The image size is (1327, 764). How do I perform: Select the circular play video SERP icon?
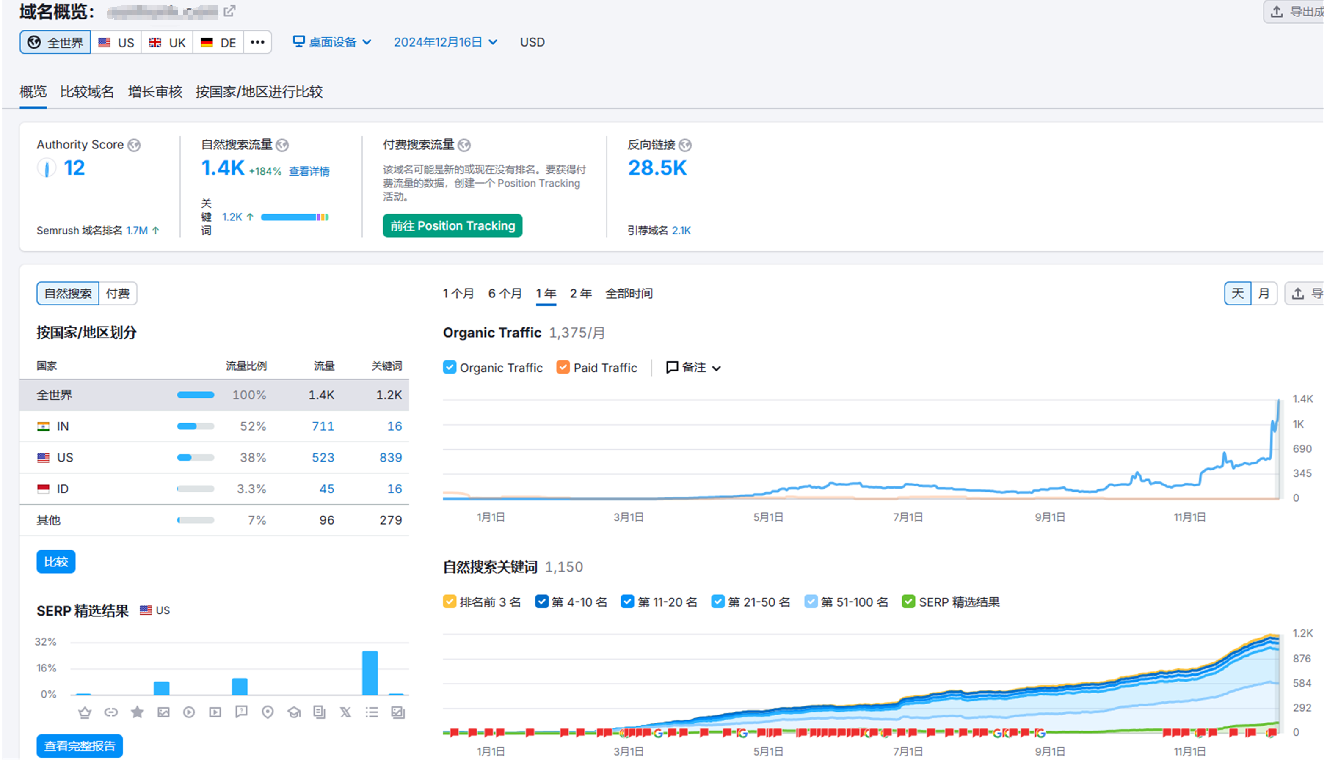(189, 712)
